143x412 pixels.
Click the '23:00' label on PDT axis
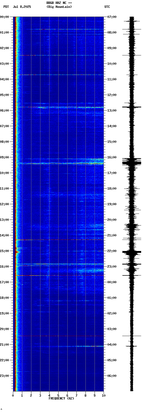4,376
